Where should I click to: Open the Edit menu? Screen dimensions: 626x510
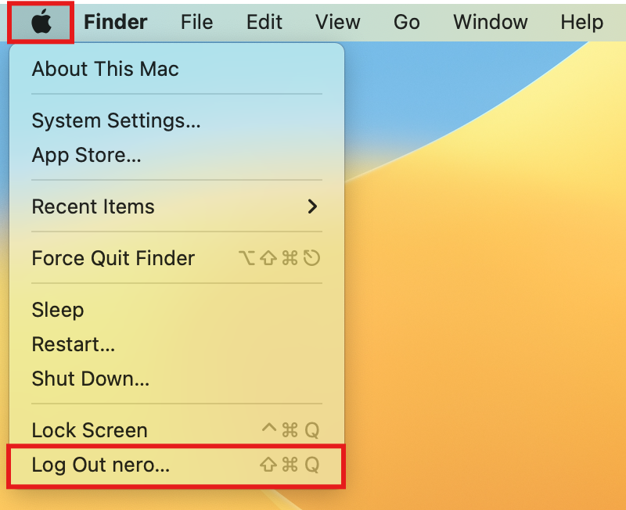pos(264,22)
